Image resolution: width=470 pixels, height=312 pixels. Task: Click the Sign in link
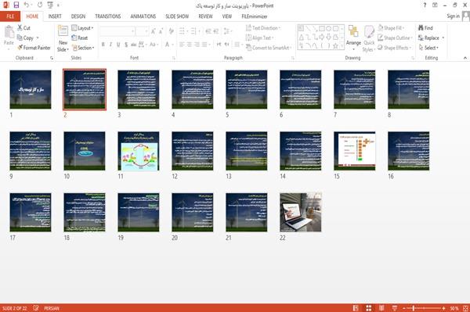tap(453, 16)
